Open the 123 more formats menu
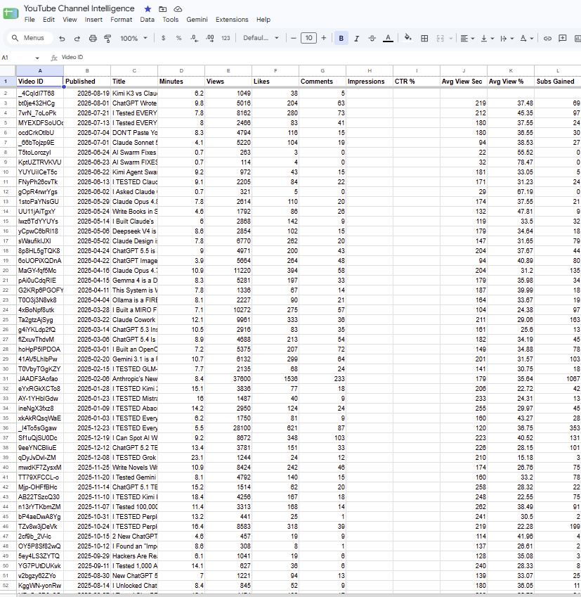 point(226,38)
